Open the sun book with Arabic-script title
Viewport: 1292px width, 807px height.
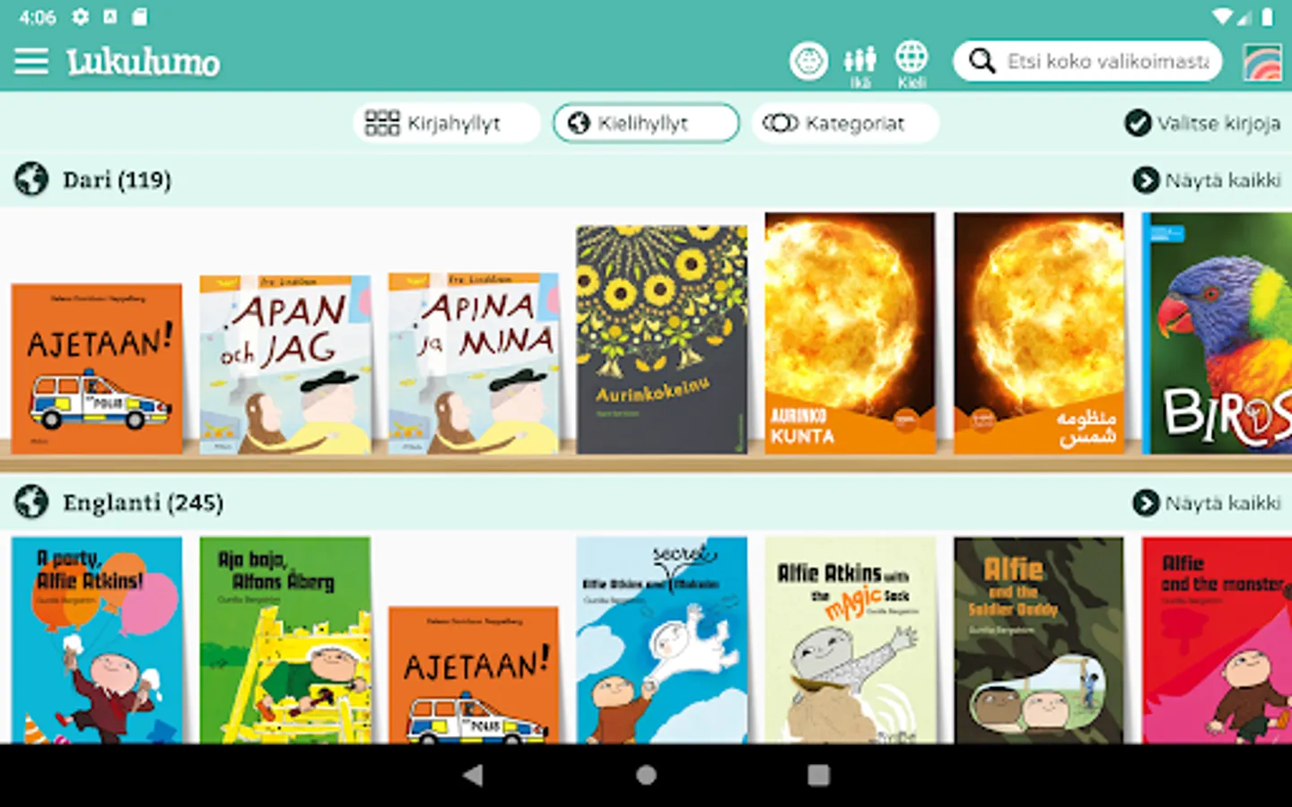(x=1039, y=333)
